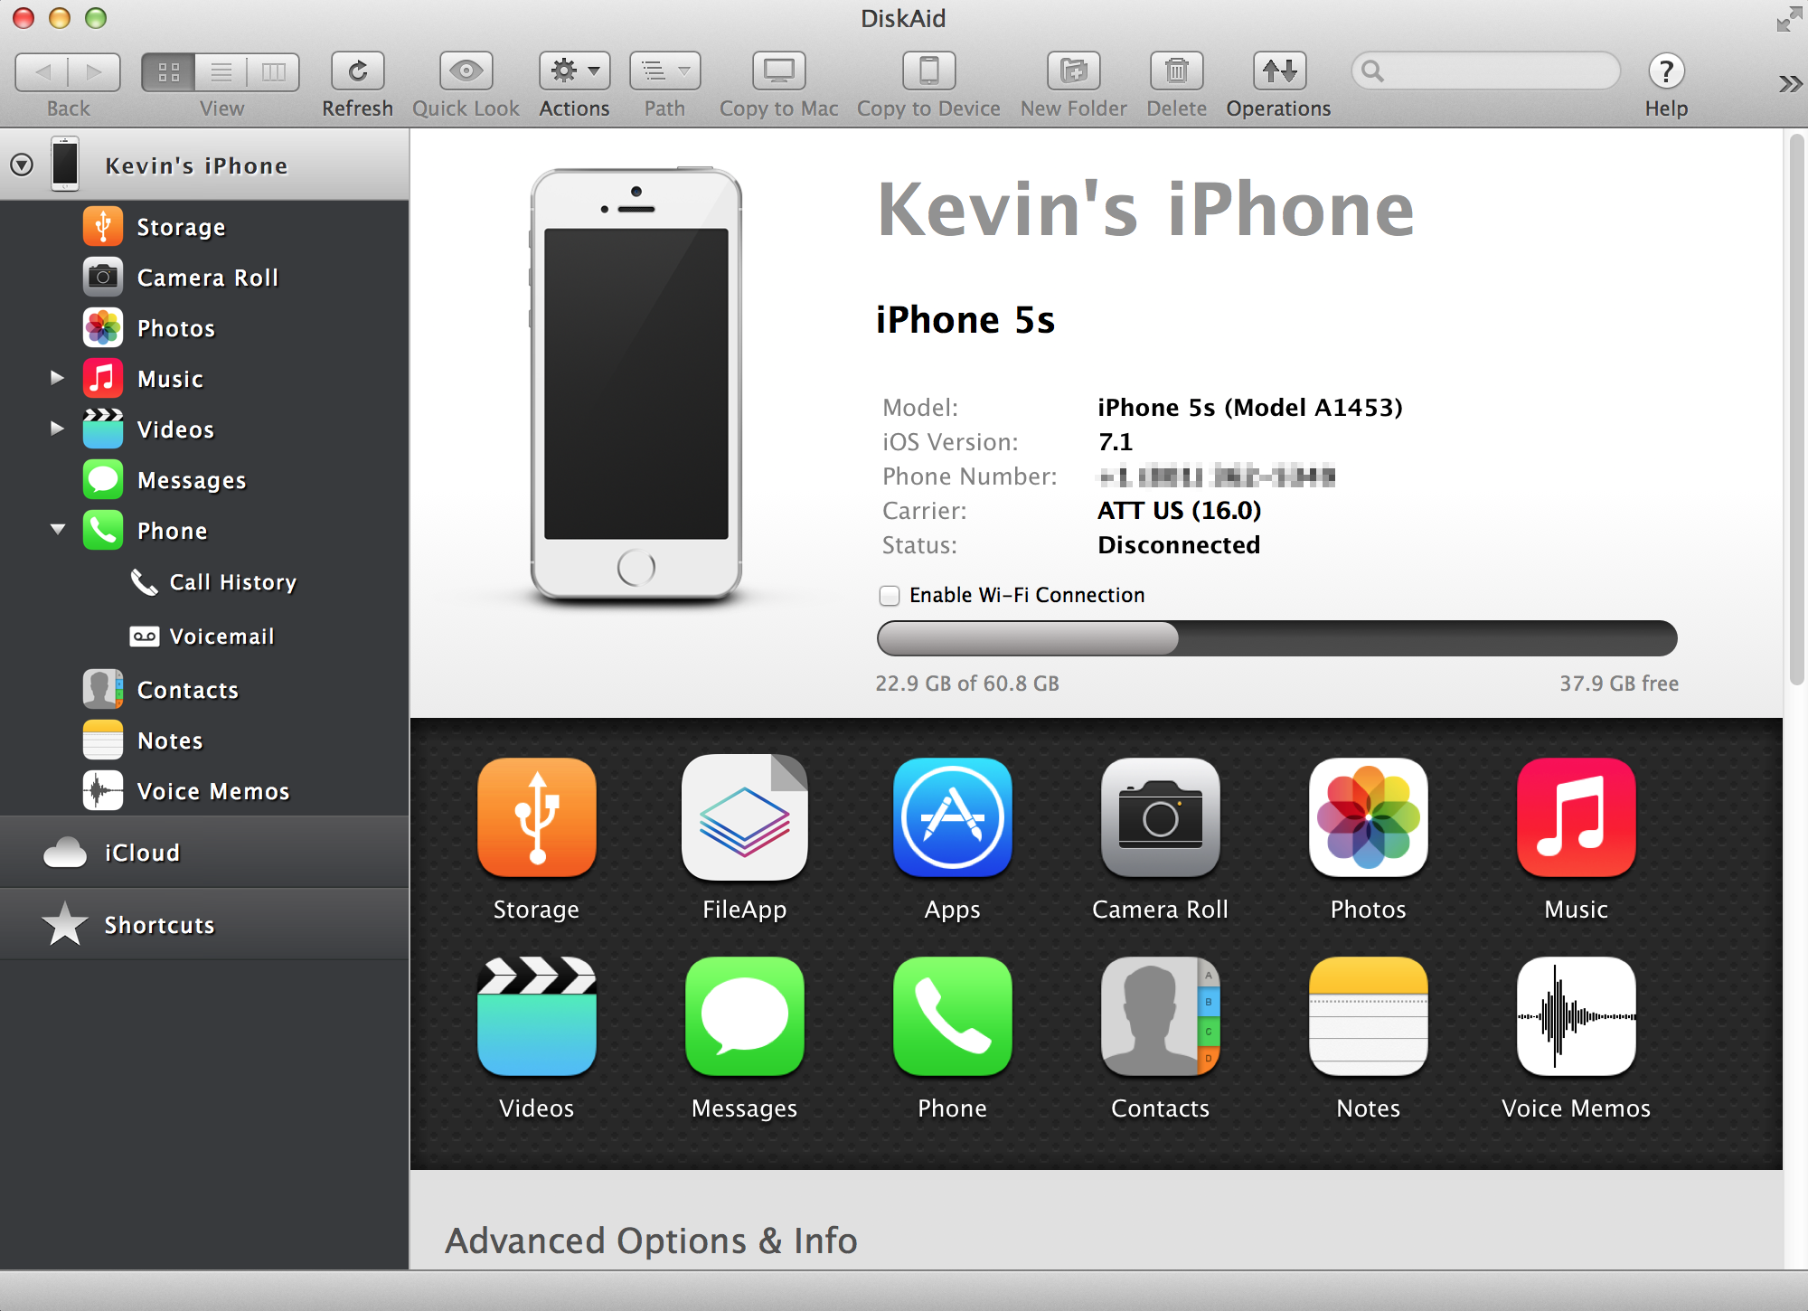Click the vertical scrollbar of main pane

1796,409
